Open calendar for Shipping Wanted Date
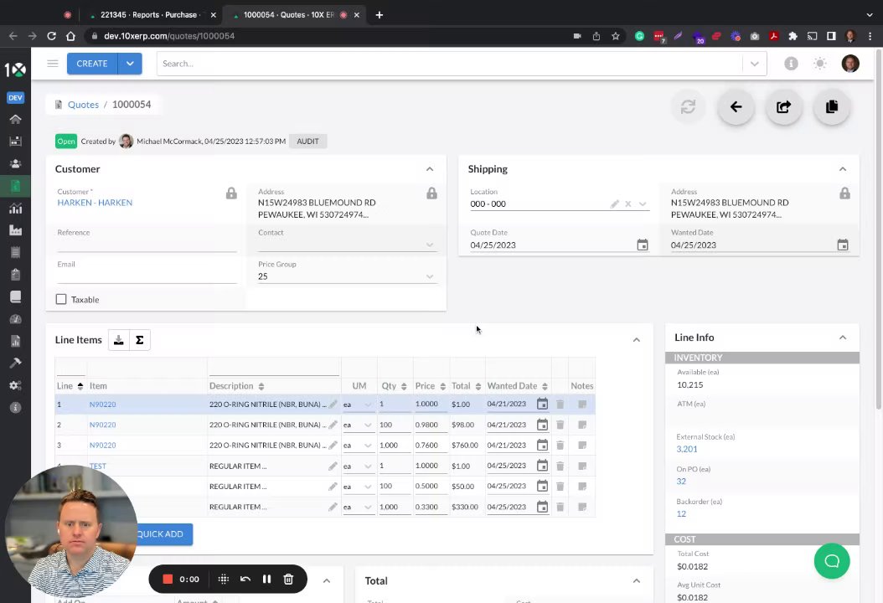 point(843,245)
